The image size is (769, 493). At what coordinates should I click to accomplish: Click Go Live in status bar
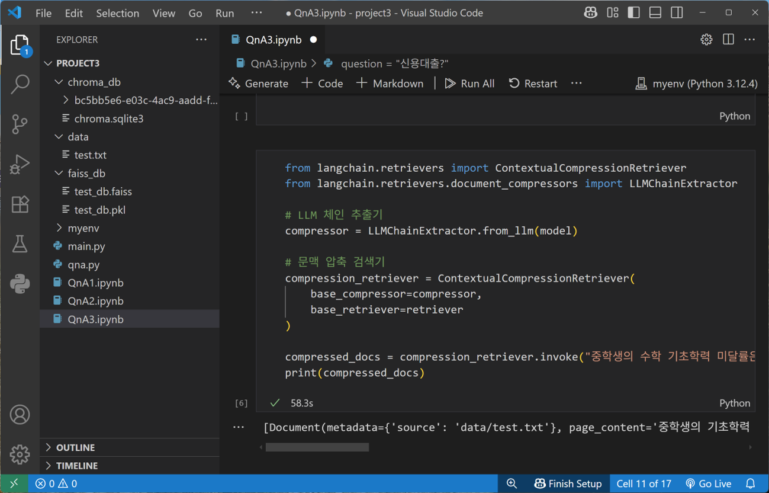(708, 484)
